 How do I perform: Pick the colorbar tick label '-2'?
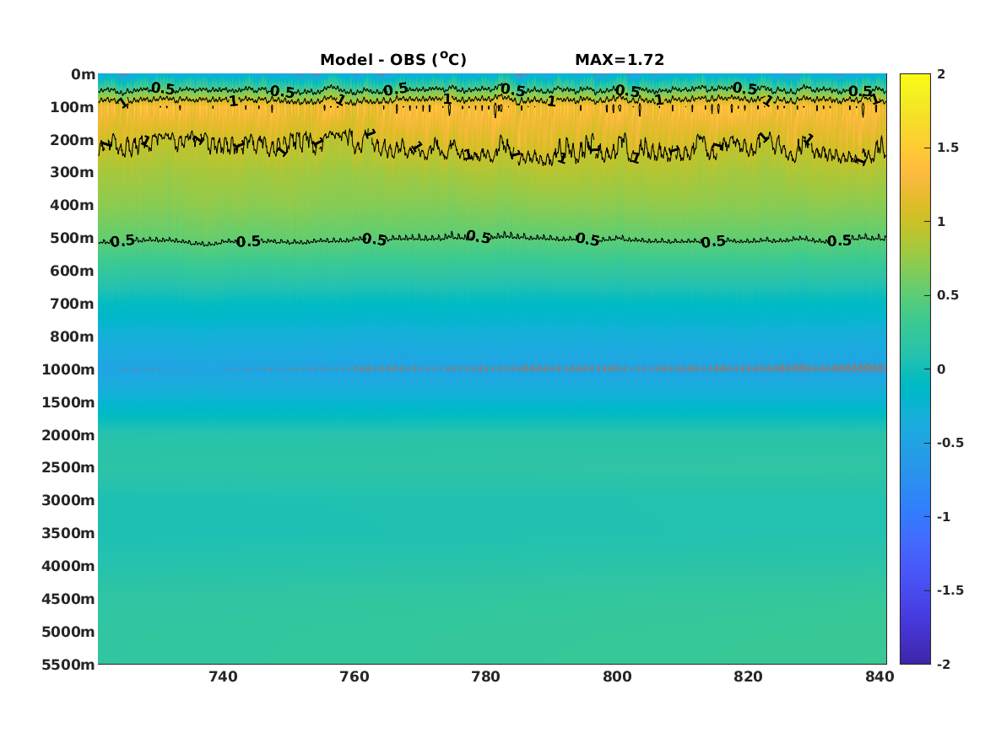pyautogui.click(x=944, y=664)
